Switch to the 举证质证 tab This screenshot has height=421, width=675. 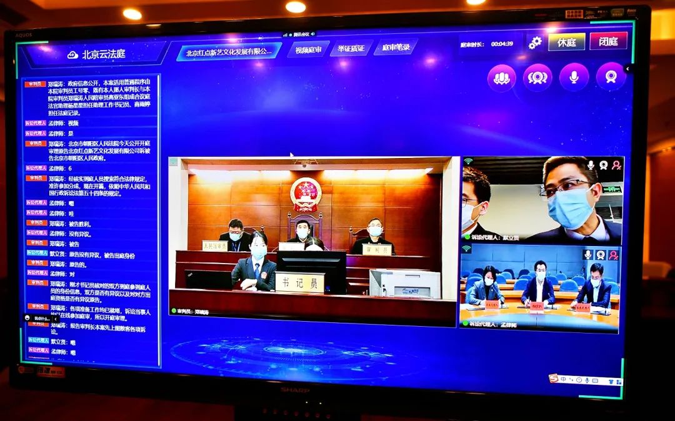click(x=351, y=48)
